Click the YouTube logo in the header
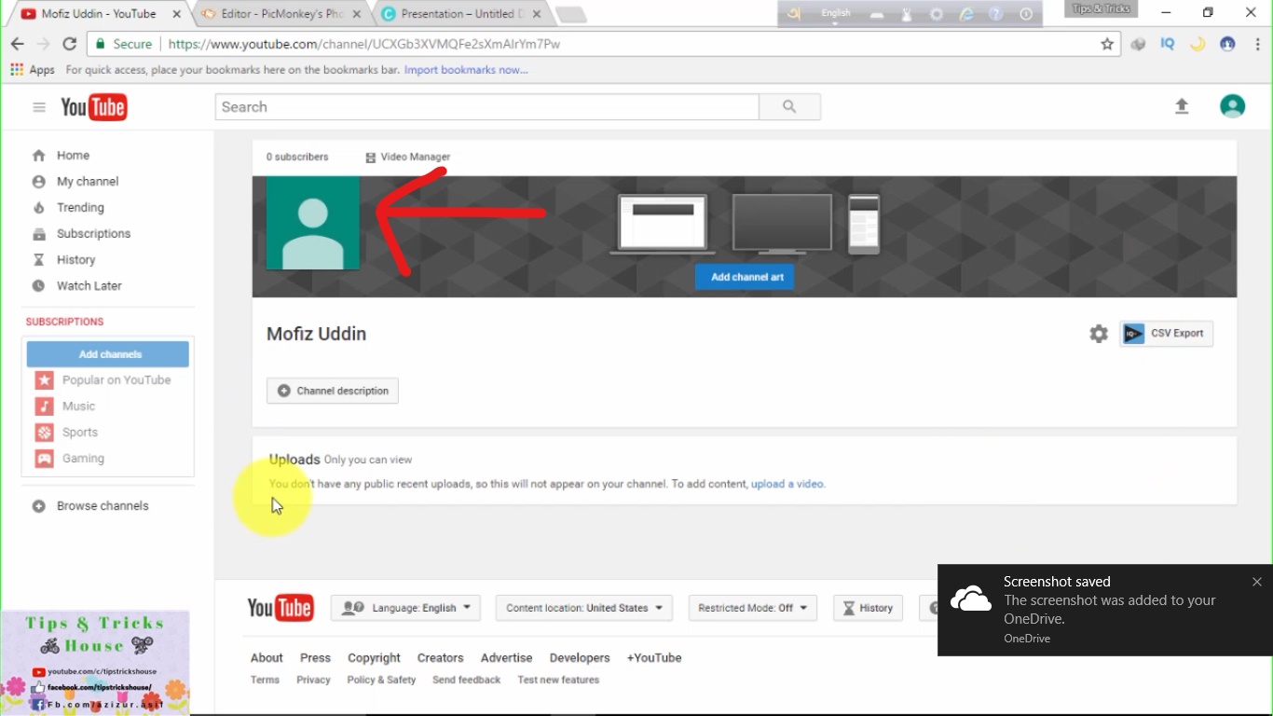Screen dimensions: 1273x716 click(93, 107)
